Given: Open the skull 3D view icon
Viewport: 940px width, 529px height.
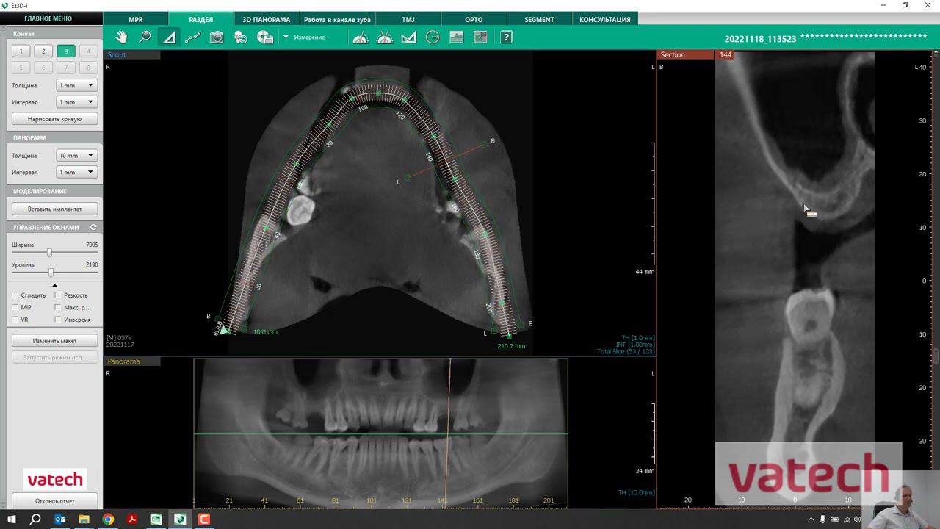Looking at the screenshot, I should (x=241, y=37).
